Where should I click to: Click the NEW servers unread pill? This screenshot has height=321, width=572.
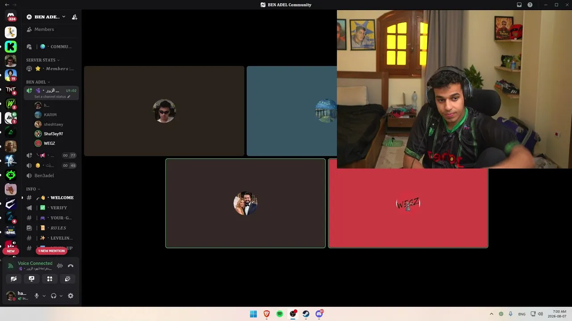(11, 251)
